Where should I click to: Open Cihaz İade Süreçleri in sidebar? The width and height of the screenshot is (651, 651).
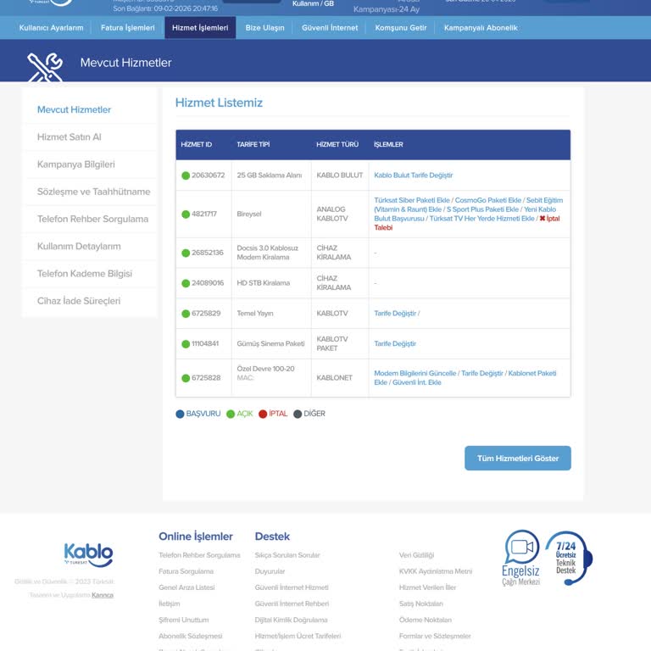(x=79, y=301)
